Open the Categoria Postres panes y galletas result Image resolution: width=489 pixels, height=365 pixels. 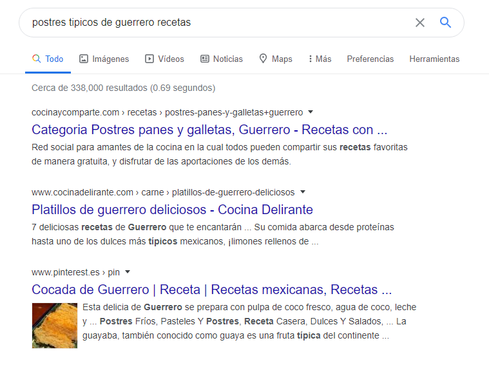click(x=209, y=130)
